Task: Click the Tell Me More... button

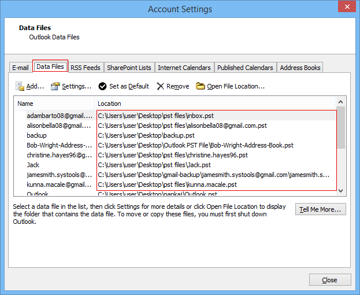Action: coord(320,209)
